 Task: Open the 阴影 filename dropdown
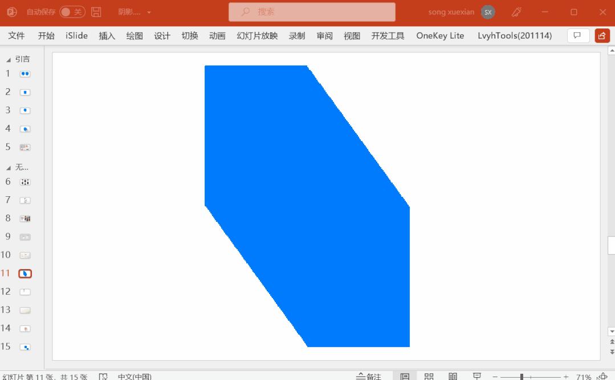(148, 11)
